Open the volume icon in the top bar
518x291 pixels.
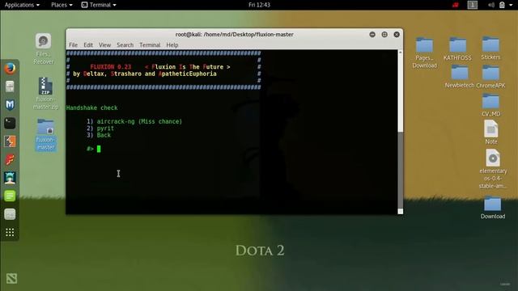tap(491, 5)
